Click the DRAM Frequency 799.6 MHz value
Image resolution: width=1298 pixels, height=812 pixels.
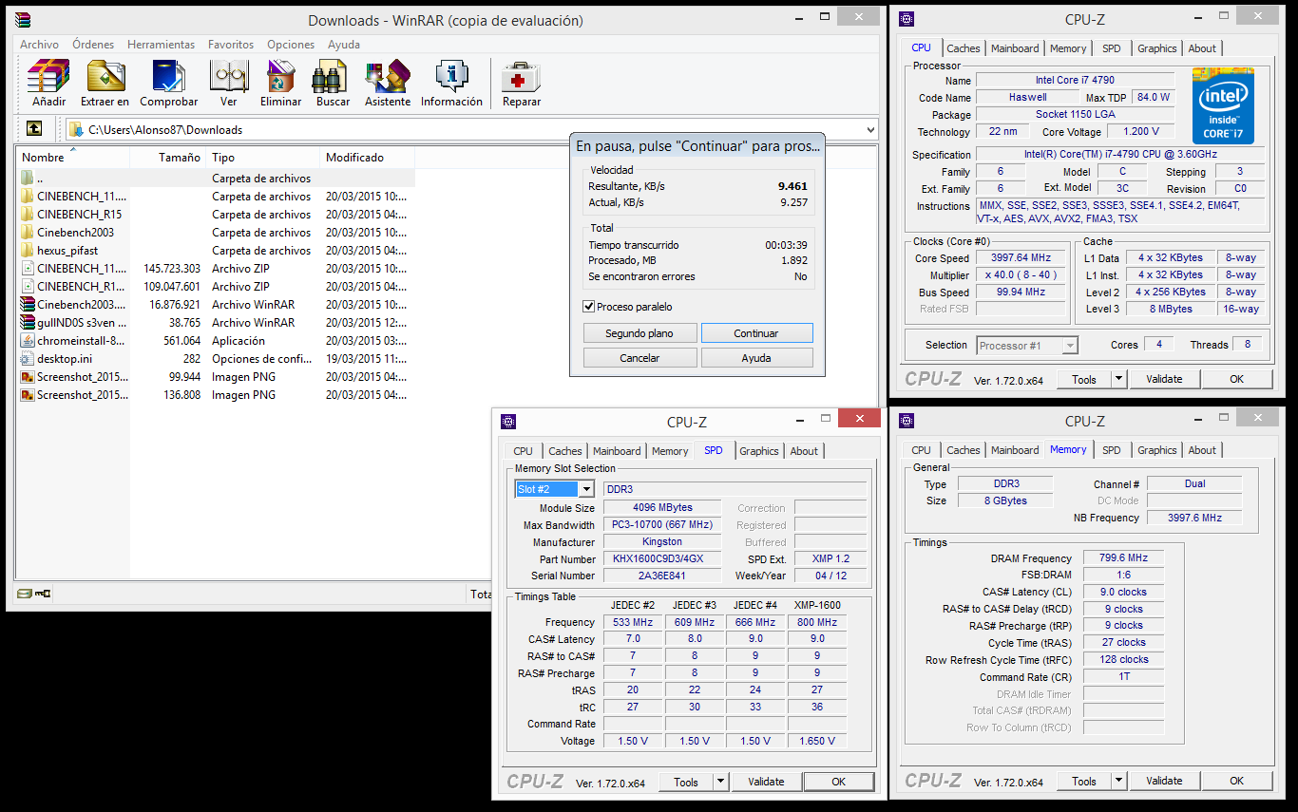[1124, 558]
